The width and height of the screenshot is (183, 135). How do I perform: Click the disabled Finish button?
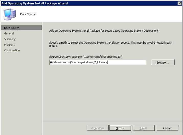coord(144,128)
